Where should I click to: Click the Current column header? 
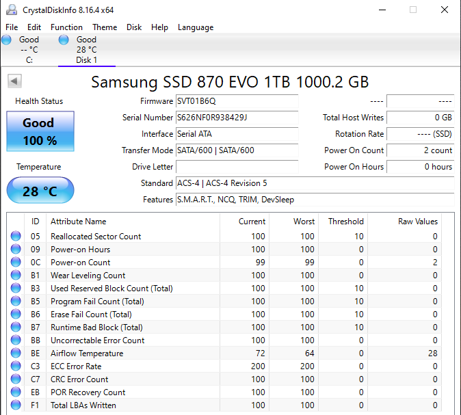coord(245,222)
